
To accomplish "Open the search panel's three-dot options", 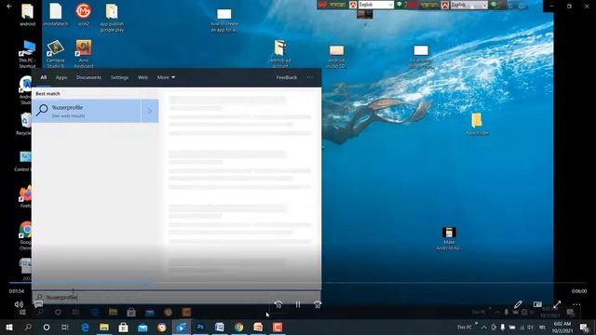I will pyautogui.click(x=310, y=77).
